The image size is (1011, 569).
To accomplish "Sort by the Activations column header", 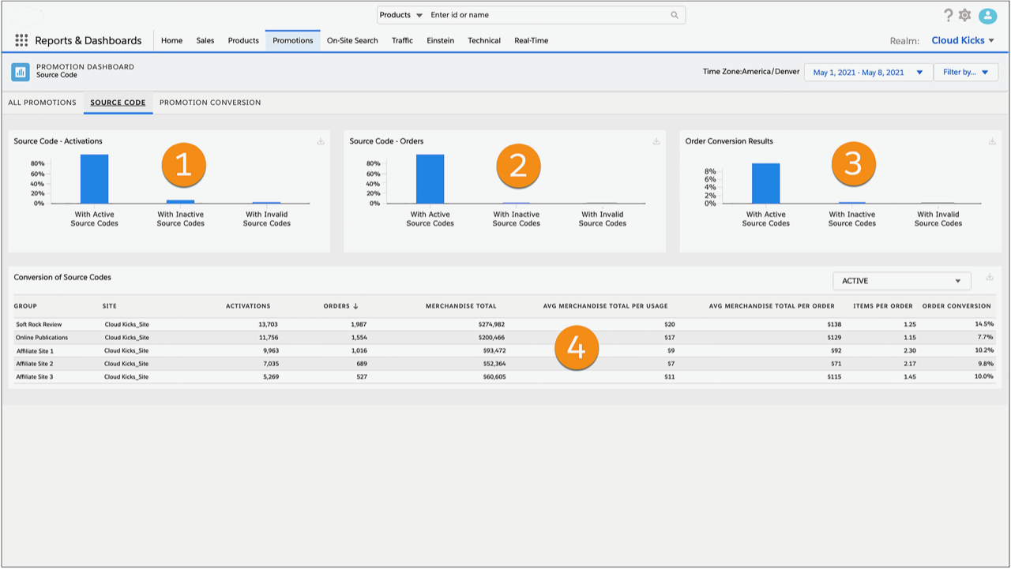I will pyautogui.click(x=248, y=306).
